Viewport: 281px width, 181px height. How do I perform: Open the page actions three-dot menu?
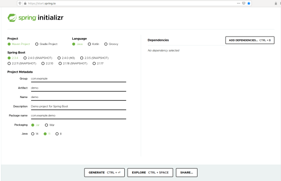coord(238,3)
